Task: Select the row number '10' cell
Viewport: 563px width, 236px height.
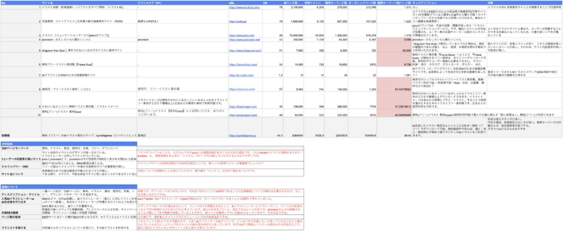Action: (21, 113)
